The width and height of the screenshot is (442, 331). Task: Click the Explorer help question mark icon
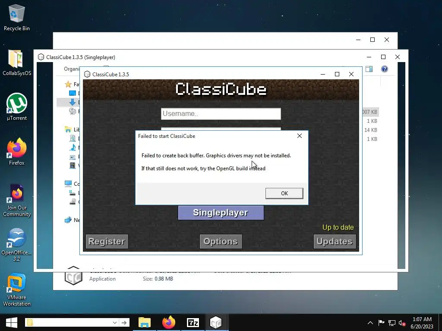click(x=385, y=69)
